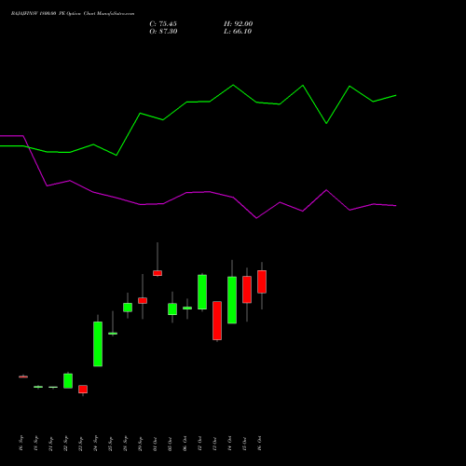Select the 15 Oct date label
Image resolution: width=466 pixels, height=466 pixels.
point(245,444)
